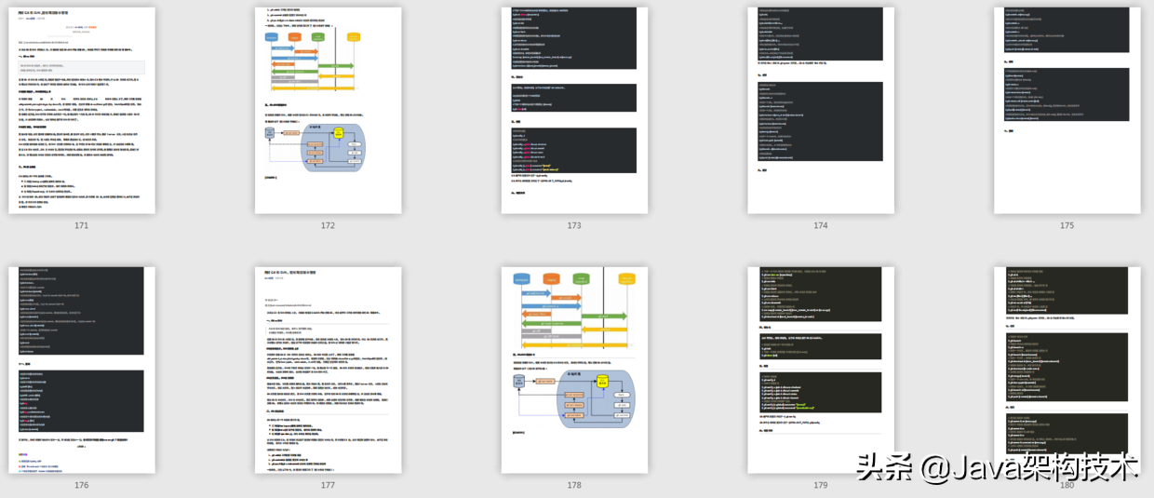Click the page number label 176
Viewport: 1154px width, 498px height.
[82, 485]
